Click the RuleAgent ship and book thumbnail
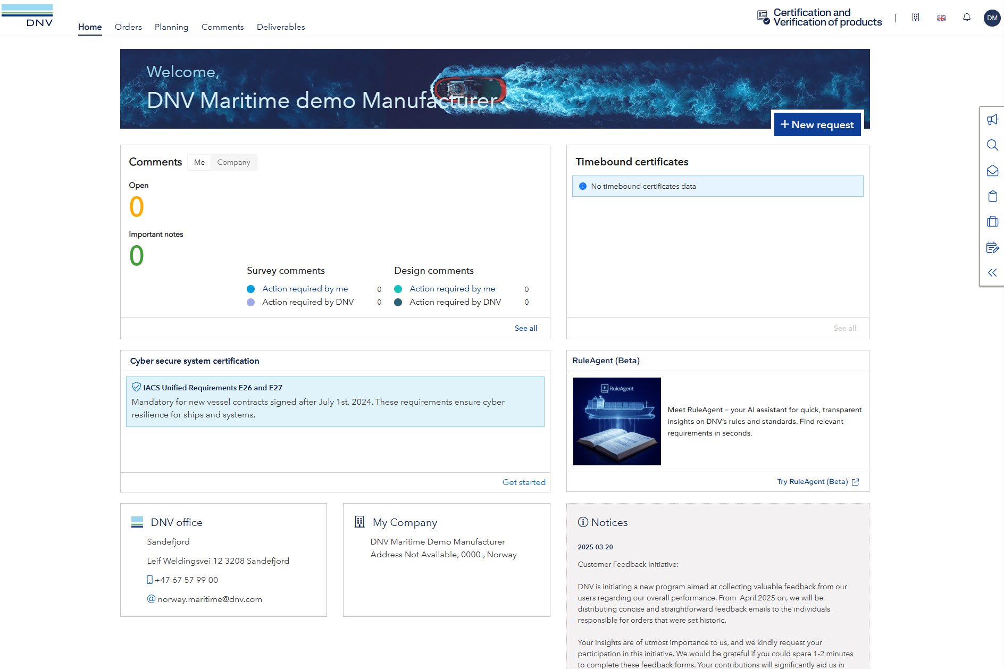 coord(617,421)
